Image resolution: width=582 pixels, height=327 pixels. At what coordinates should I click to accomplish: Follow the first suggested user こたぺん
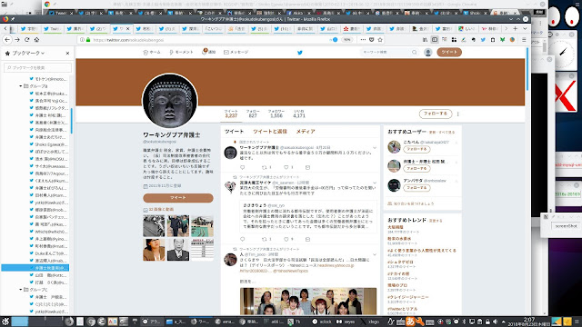(x=416, y=149)
